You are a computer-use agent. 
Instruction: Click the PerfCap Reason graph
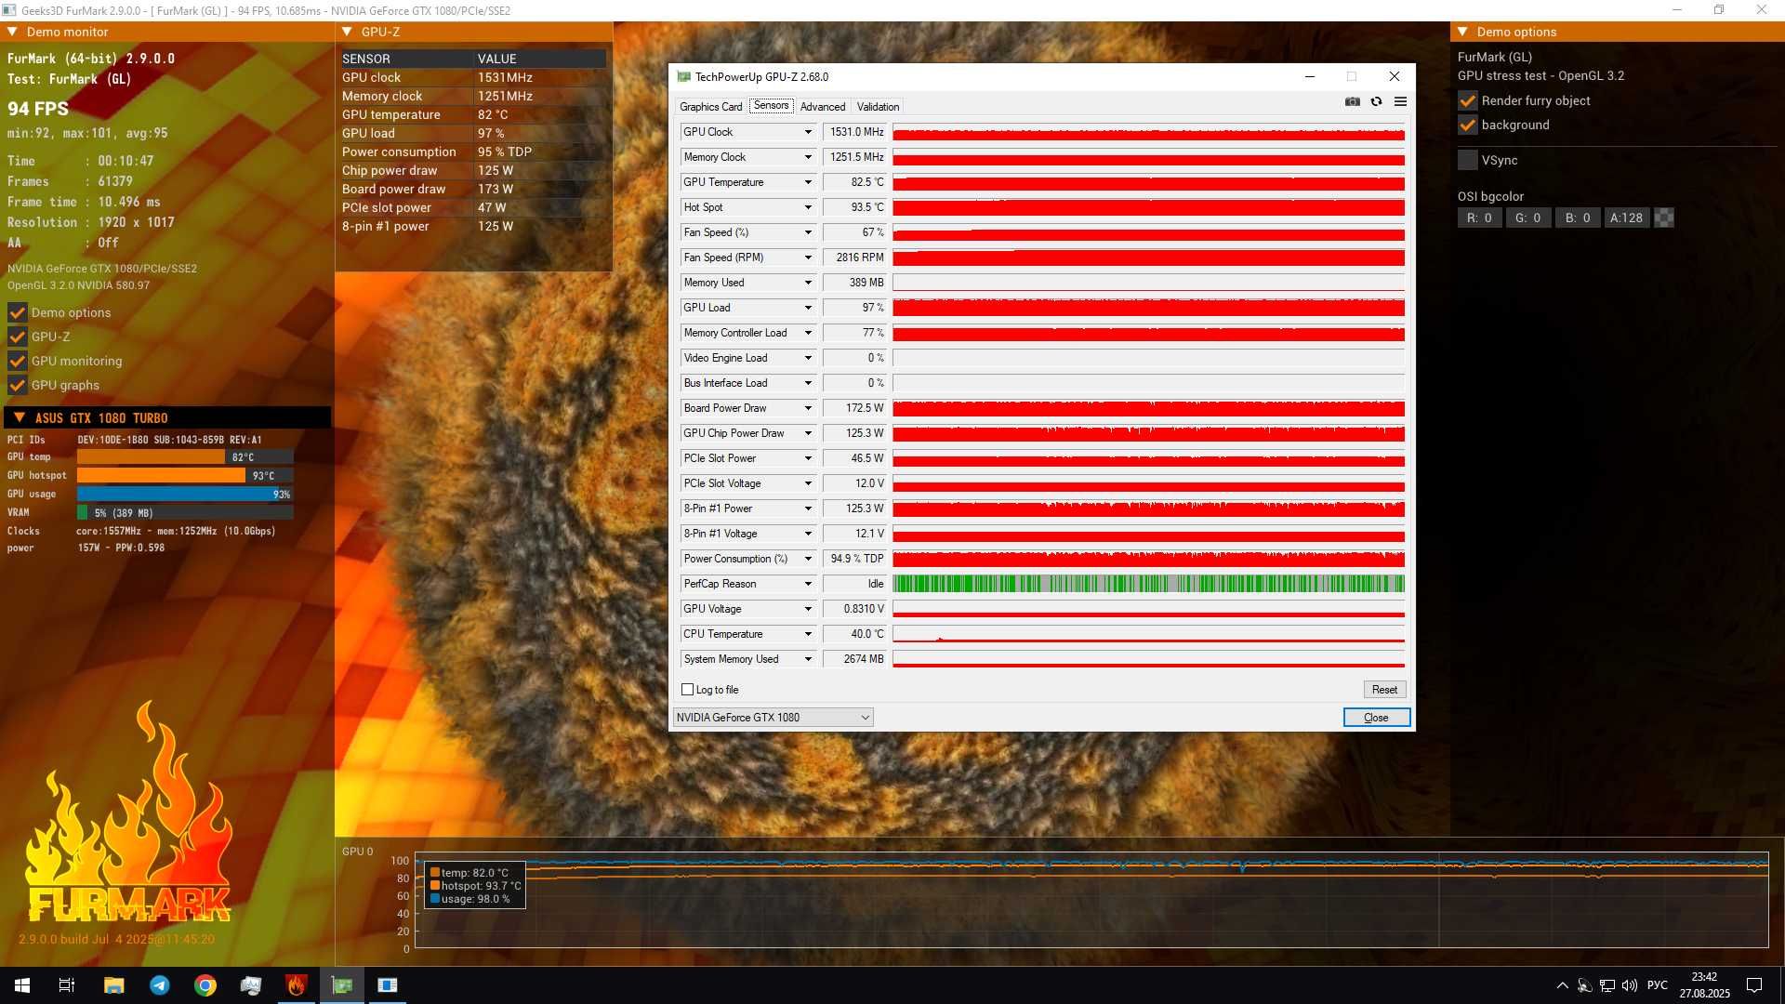click(1148, 584)
